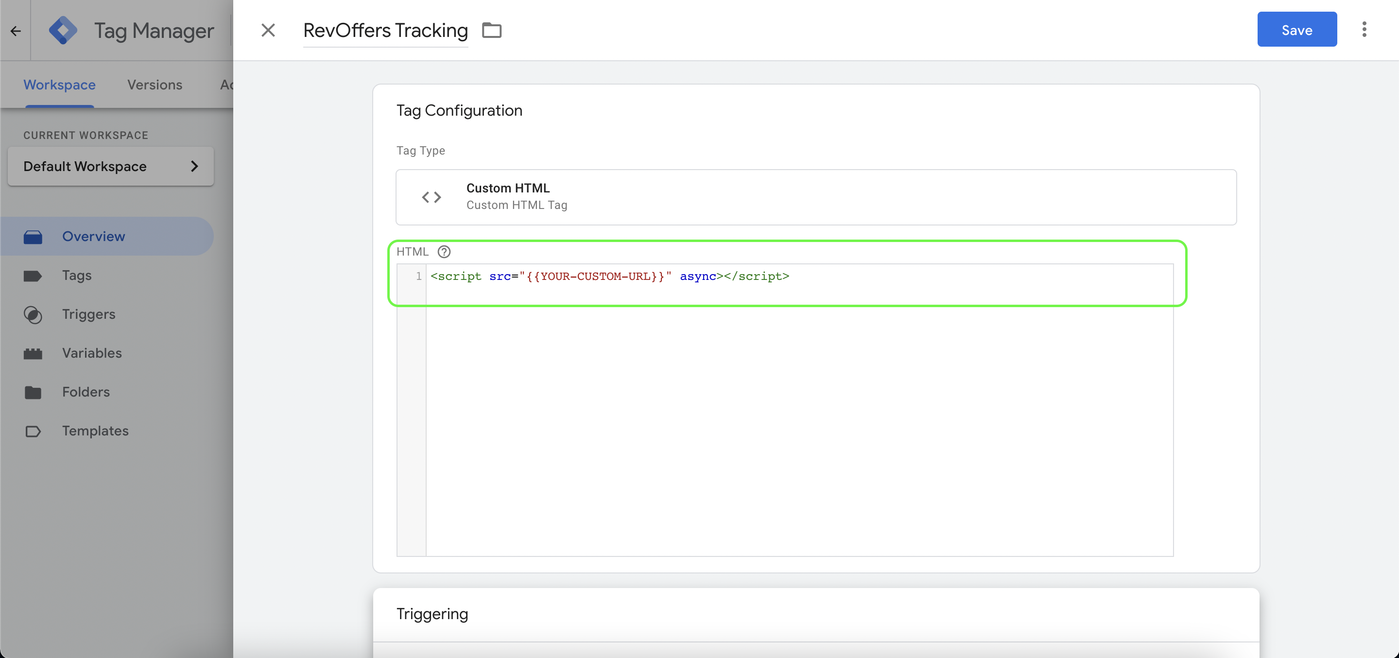The image size is (1399, 658).
Task: Click the Variables sidebar icon
Action: [33, 354]
